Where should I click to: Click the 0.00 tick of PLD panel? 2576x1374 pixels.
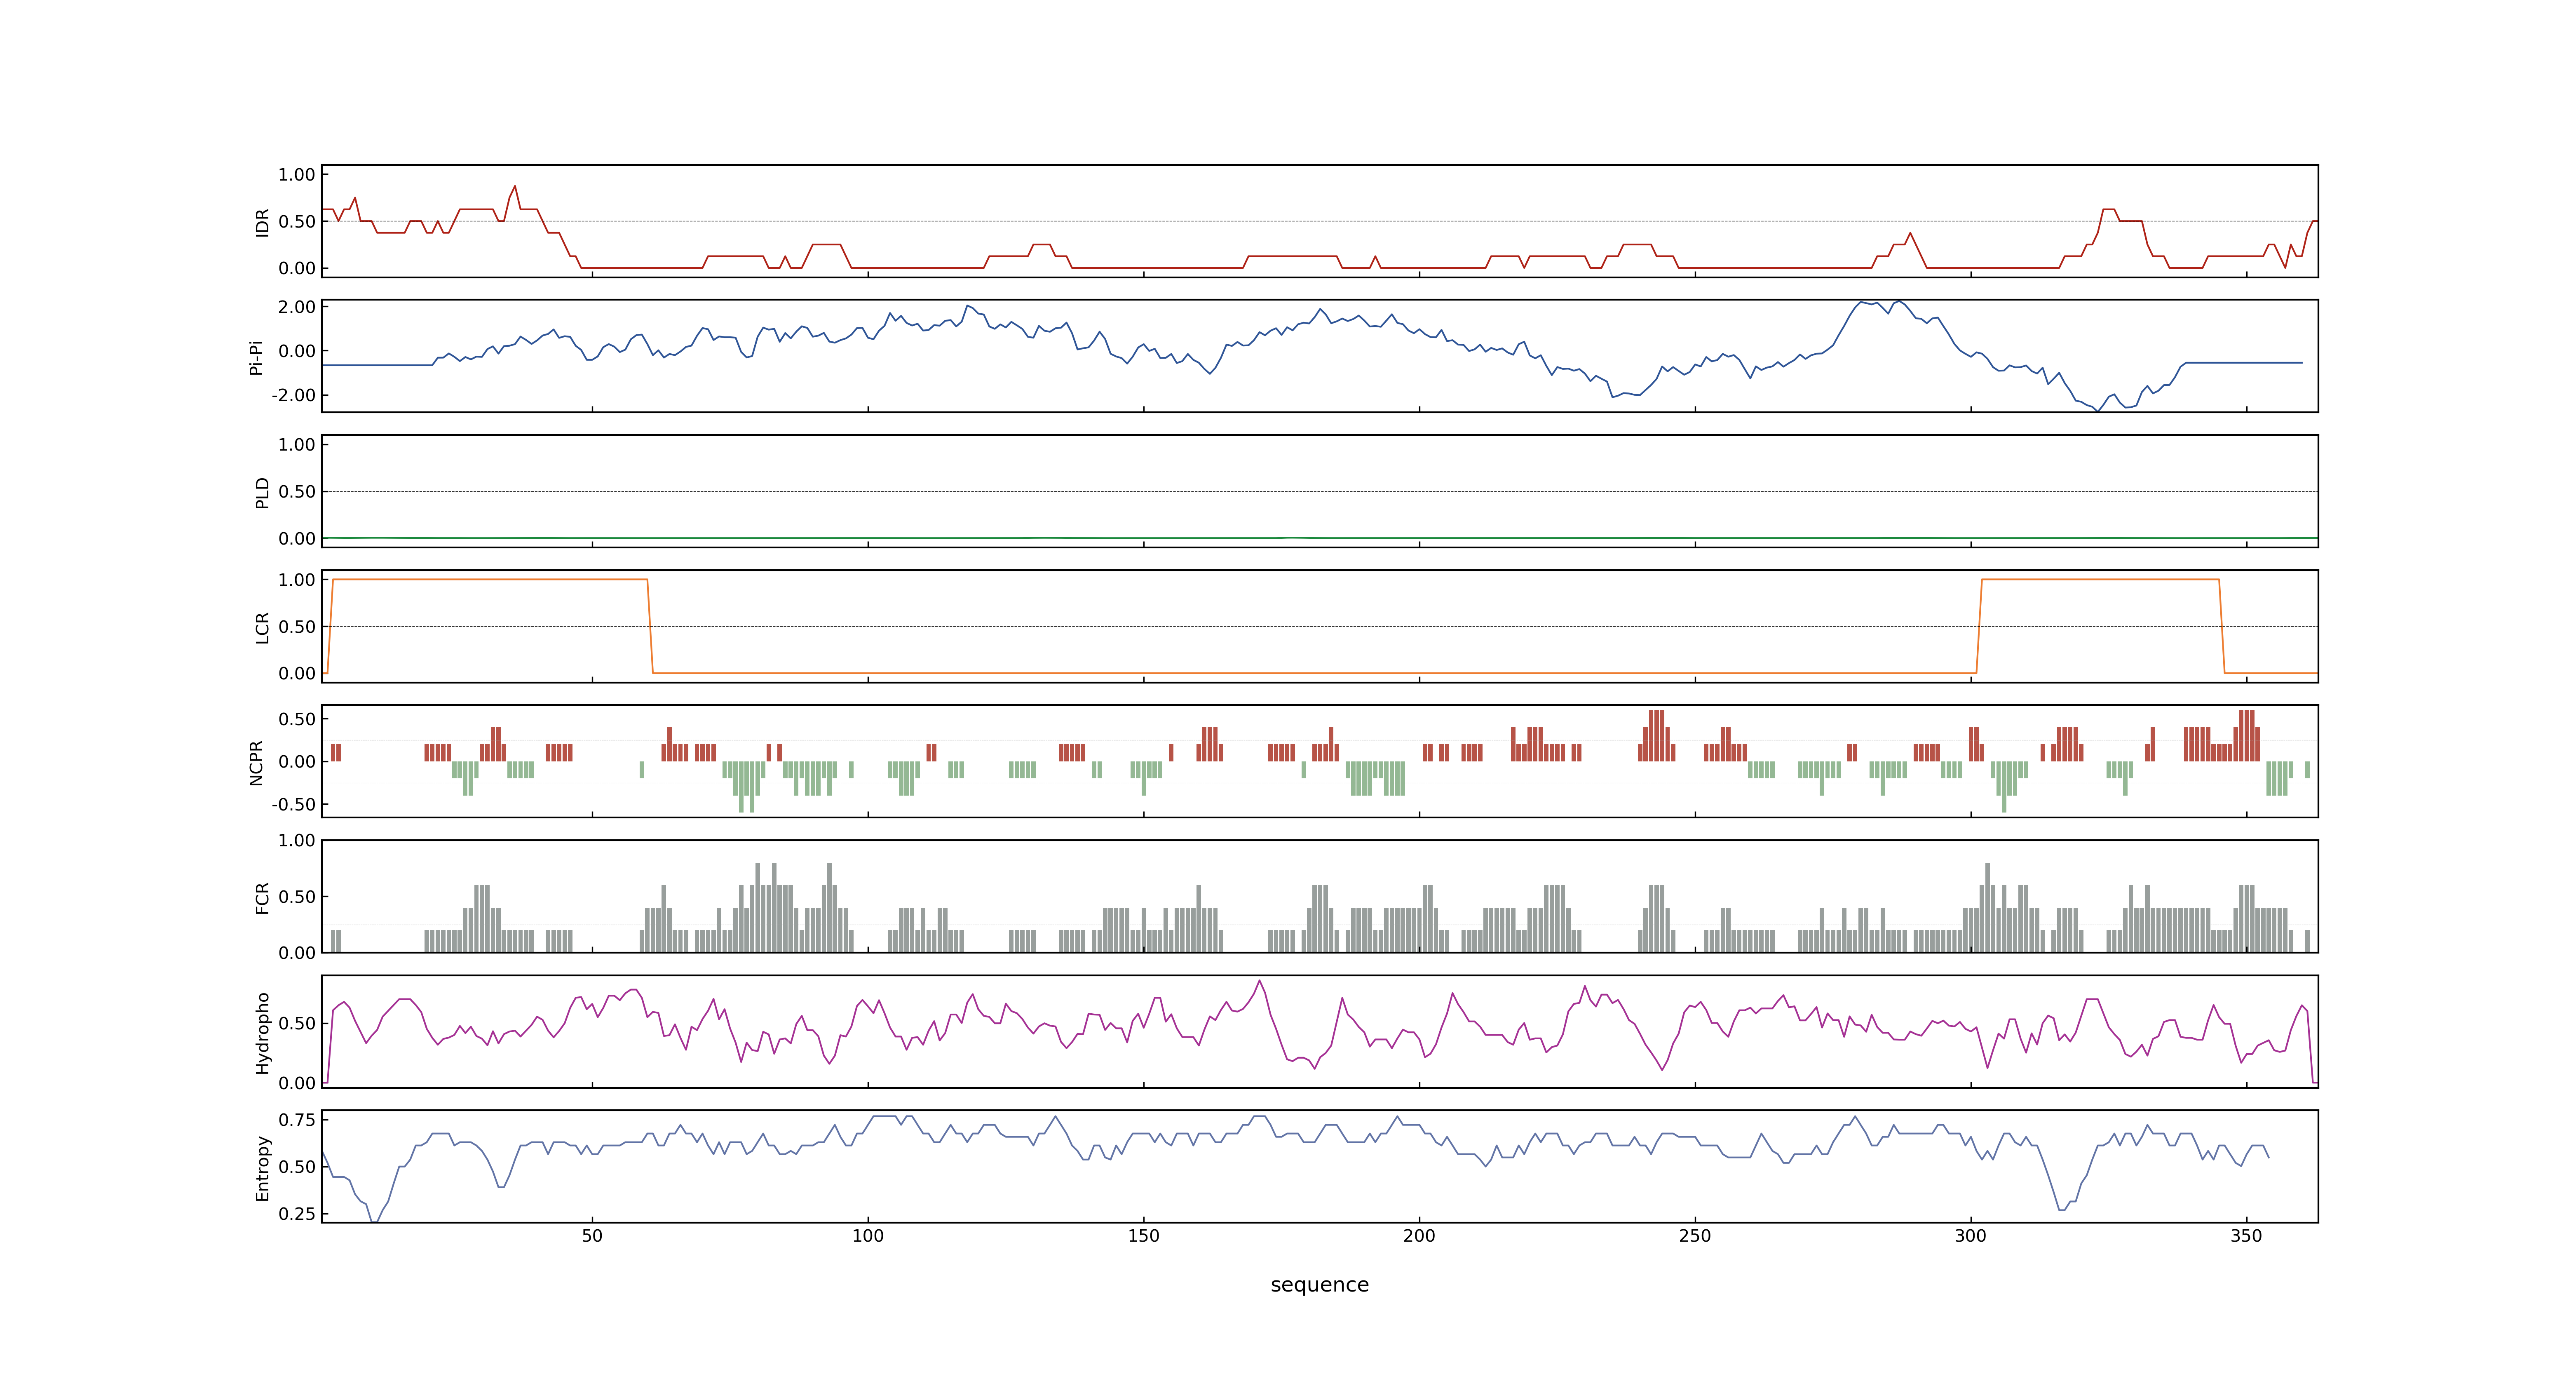(297, 539)
